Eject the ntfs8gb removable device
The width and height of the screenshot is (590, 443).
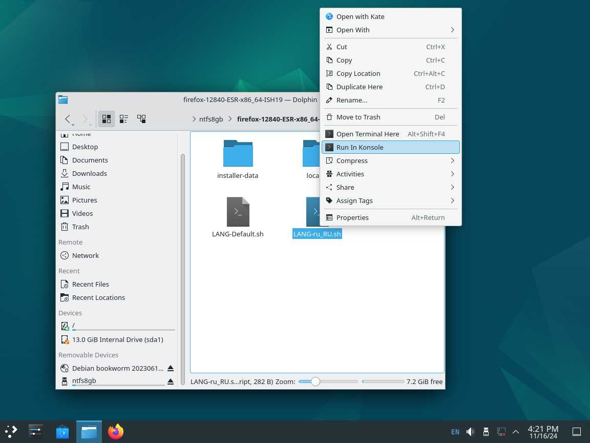[171, 382]
